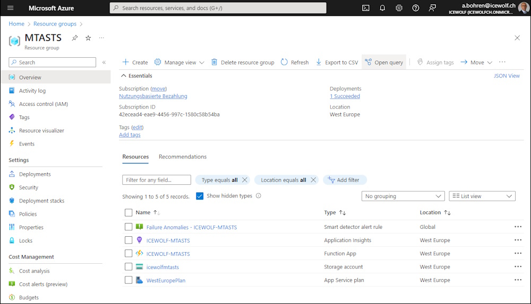
Task: Export resources to CSV
Action: point(337,62)
